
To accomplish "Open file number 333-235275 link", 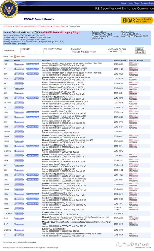I will [x=133, y=68].
